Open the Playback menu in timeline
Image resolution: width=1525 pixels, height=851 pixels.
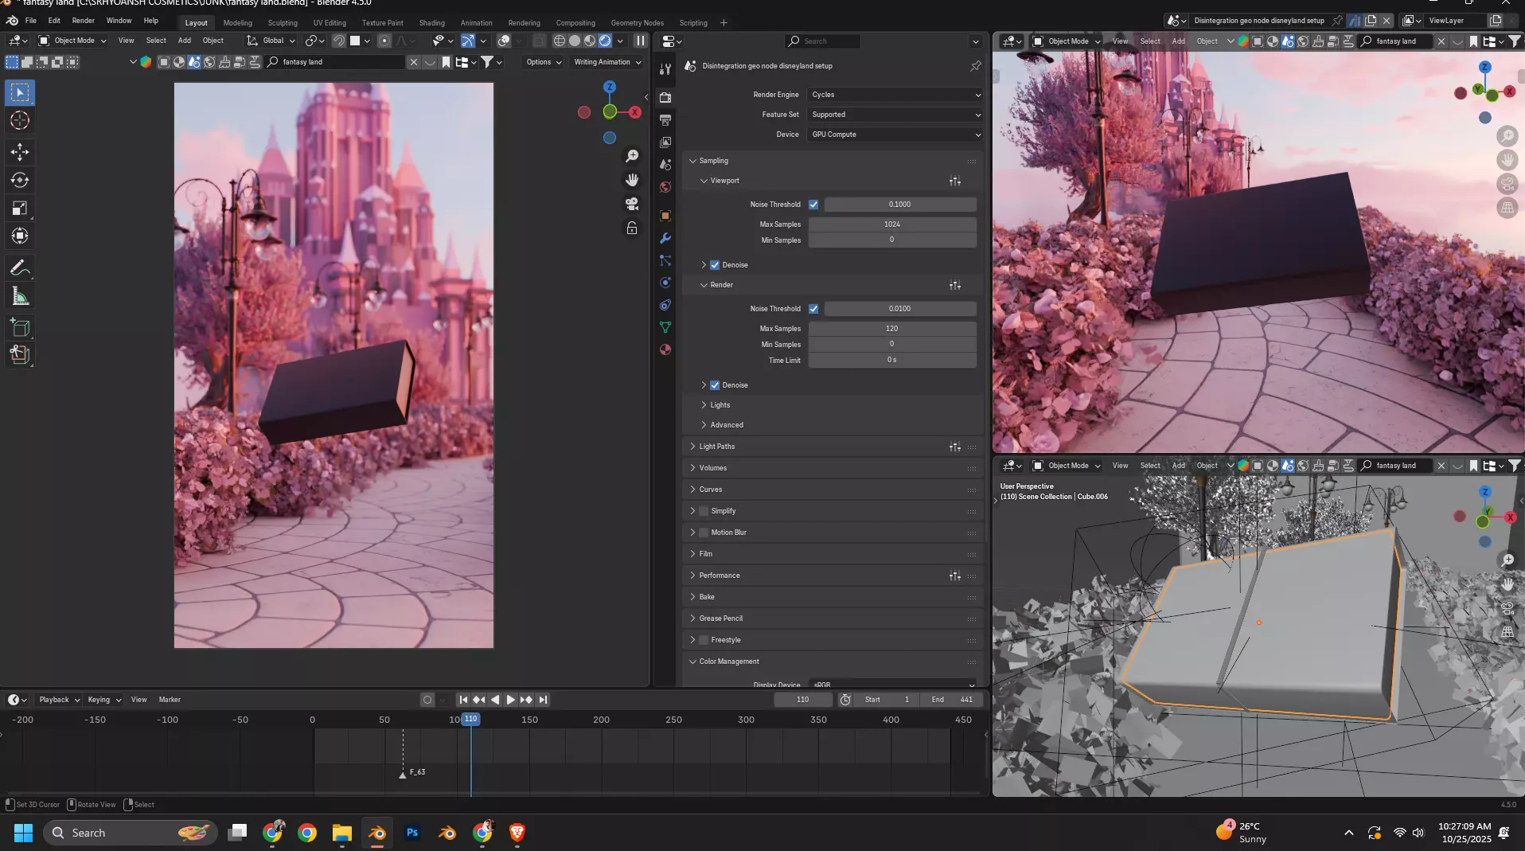click(59, 700)
